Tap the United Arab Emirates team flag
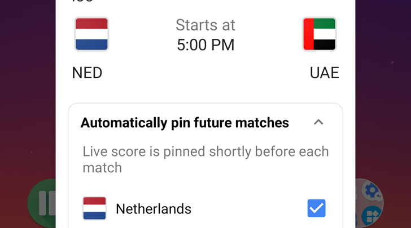The width and height of the screenshot is (411, 228). (x=320, y=34)
